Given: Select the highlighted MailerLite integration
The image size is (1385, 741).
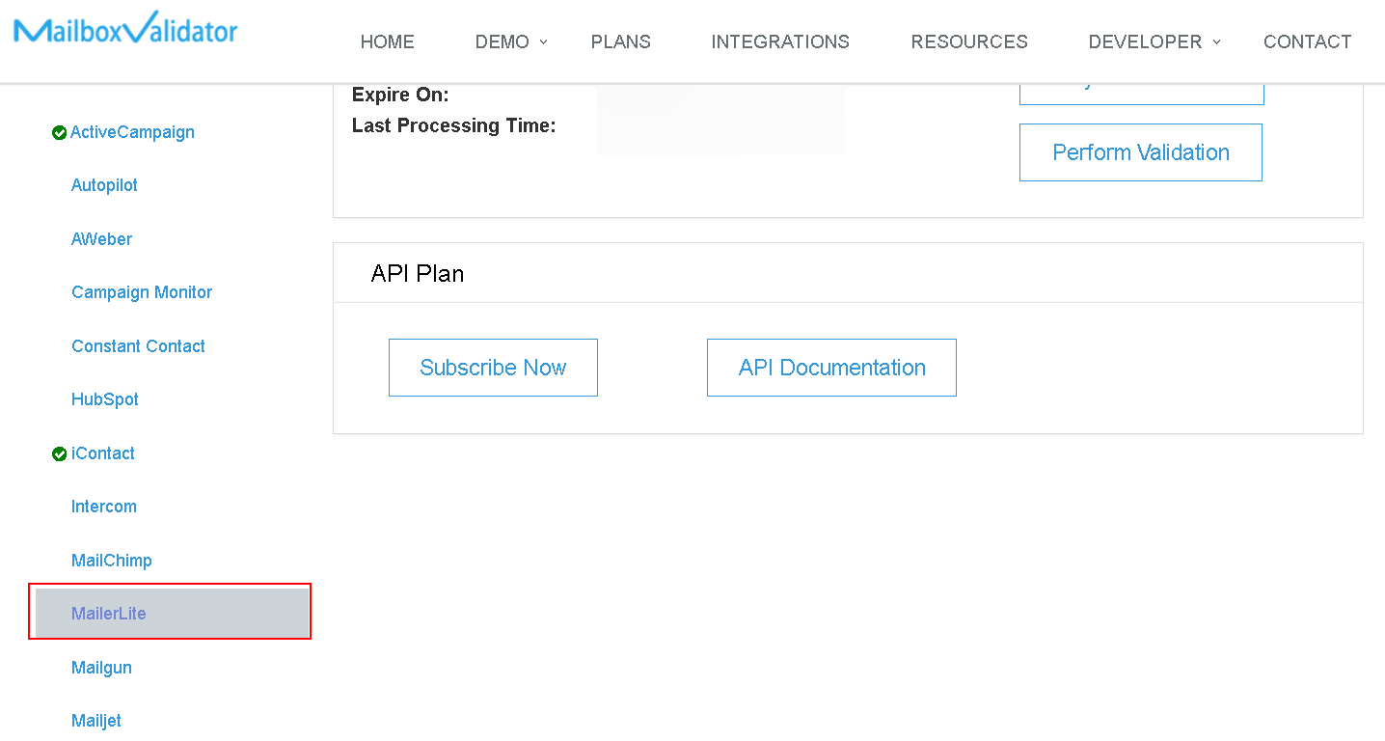Looking at the screenshot, I should point(109,612).
